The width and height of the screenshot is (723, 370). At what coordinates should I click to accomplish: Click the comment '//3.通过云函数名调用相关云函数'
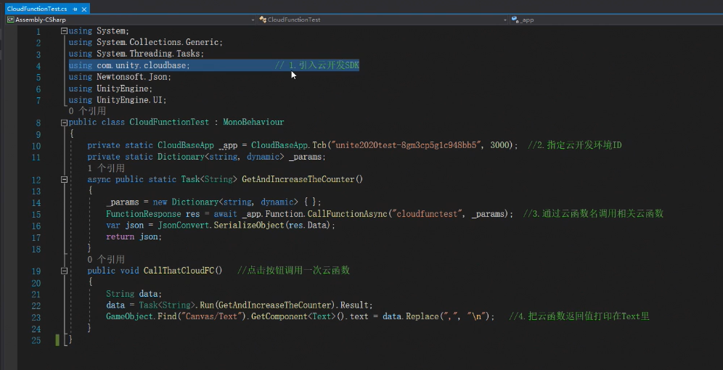pyautogui.click(x=594, y=214)
